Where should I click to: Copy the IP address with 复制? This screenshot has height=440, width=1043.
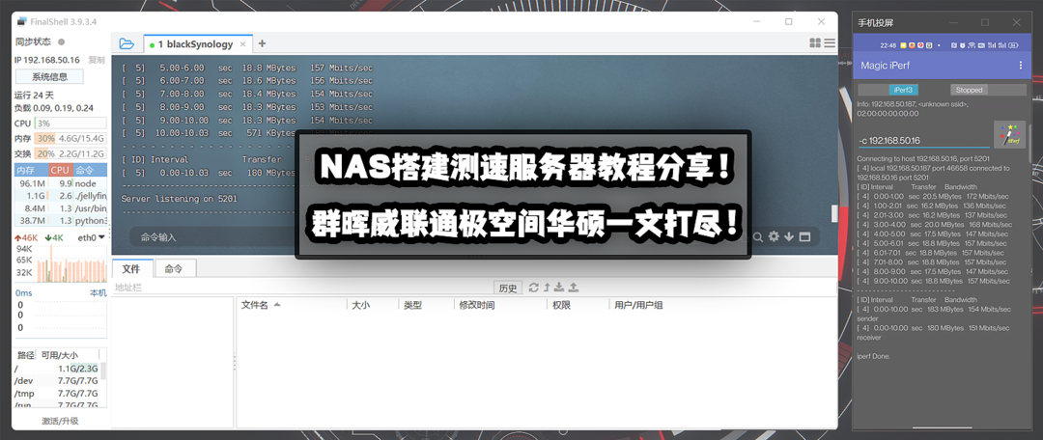pos(97,60)
